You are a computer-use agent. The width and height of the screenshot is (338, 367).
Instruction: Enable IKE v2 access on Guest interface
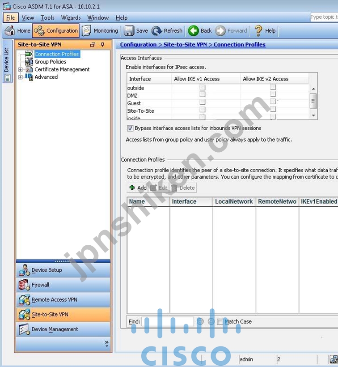tap(273, 101)
